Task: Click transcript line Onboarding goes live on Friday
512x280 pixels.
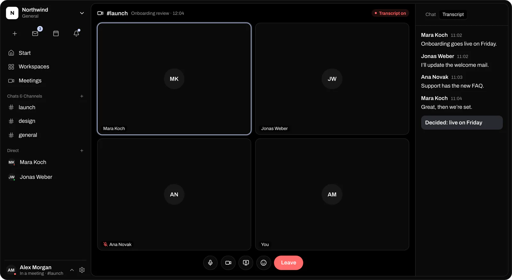Action: pyautogui.click(x=459, y=44)
